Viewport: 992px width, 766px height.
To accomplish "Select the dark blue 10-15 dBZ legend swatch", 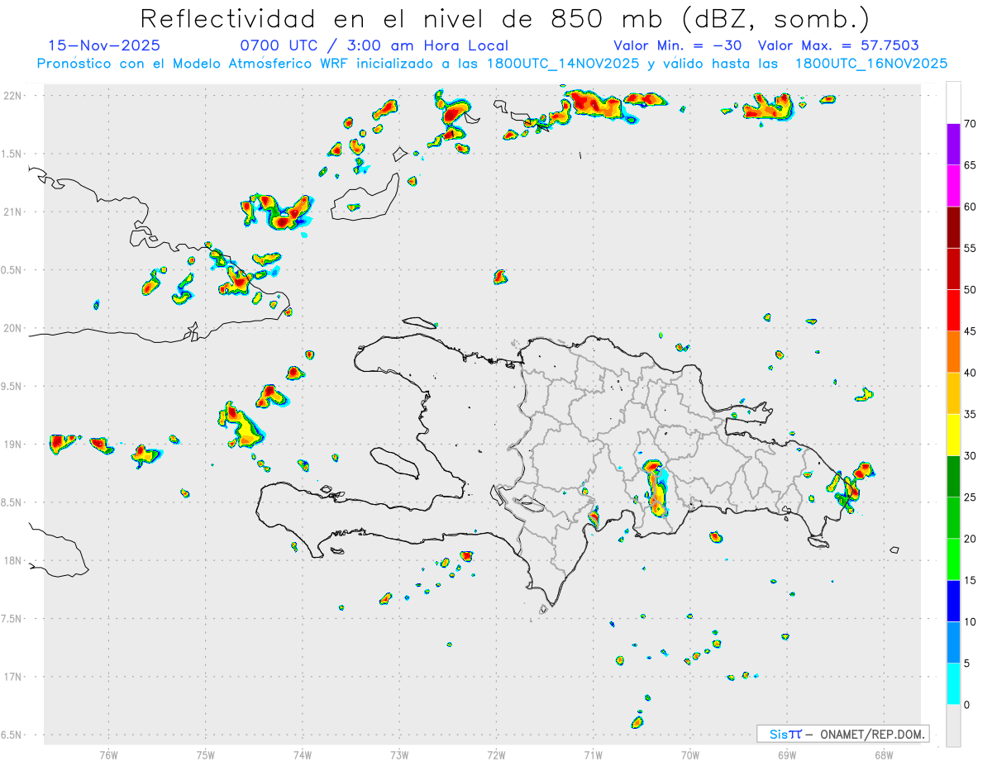I will (953, 601).
